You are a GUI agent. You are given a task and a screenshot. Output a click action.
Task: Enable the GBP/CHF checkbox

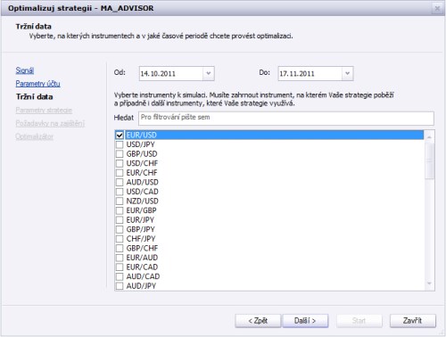click(x=120, y=248)
